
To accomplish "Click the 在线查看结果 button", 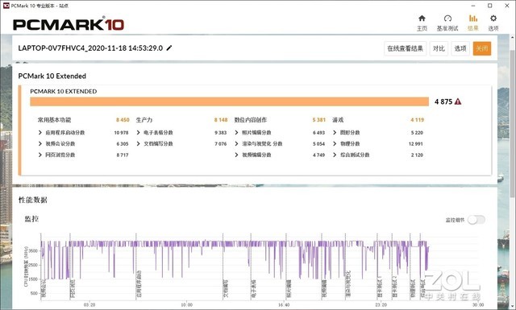I will coord(405,48).
